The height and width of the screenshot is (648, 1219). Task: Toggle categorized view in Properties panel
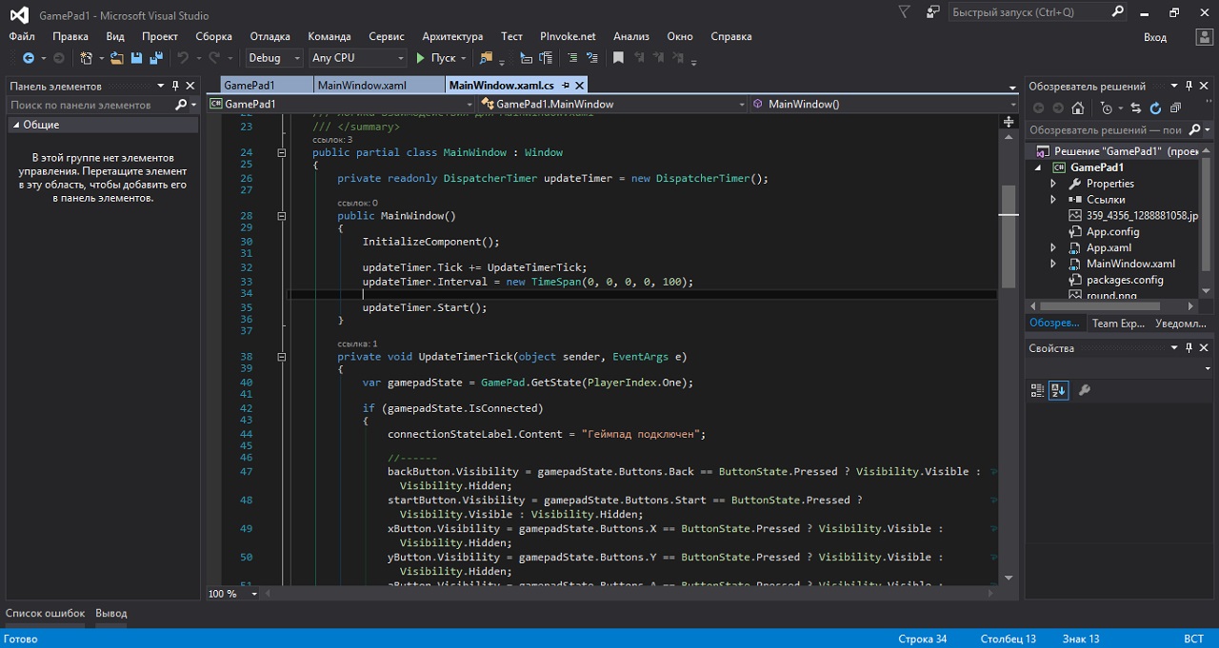click(1038, 390)
